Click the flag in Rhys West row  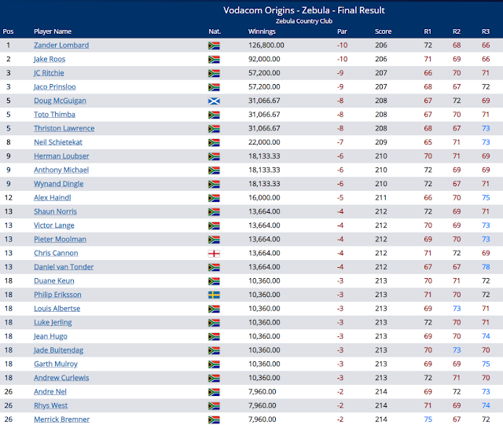214,406
